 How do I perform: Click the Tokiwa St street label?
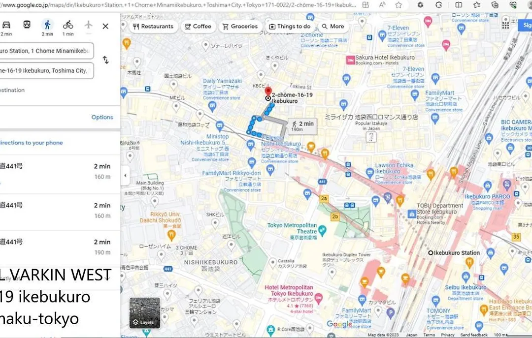point(300,87)
